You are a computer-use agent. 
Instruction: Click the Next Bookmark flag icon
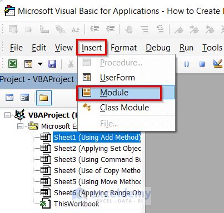click(194, 29)
